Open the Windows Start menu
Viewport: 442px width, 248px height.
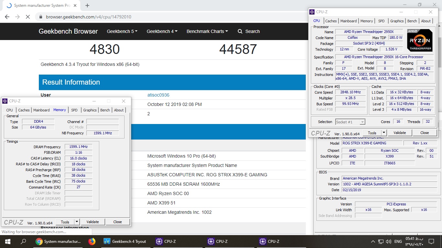[x=8, y=241]
